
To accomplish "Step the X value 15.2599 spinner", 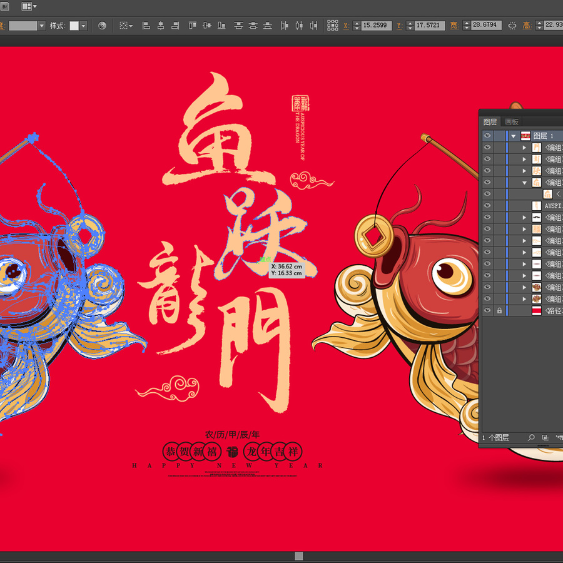I will pos(357,26).
